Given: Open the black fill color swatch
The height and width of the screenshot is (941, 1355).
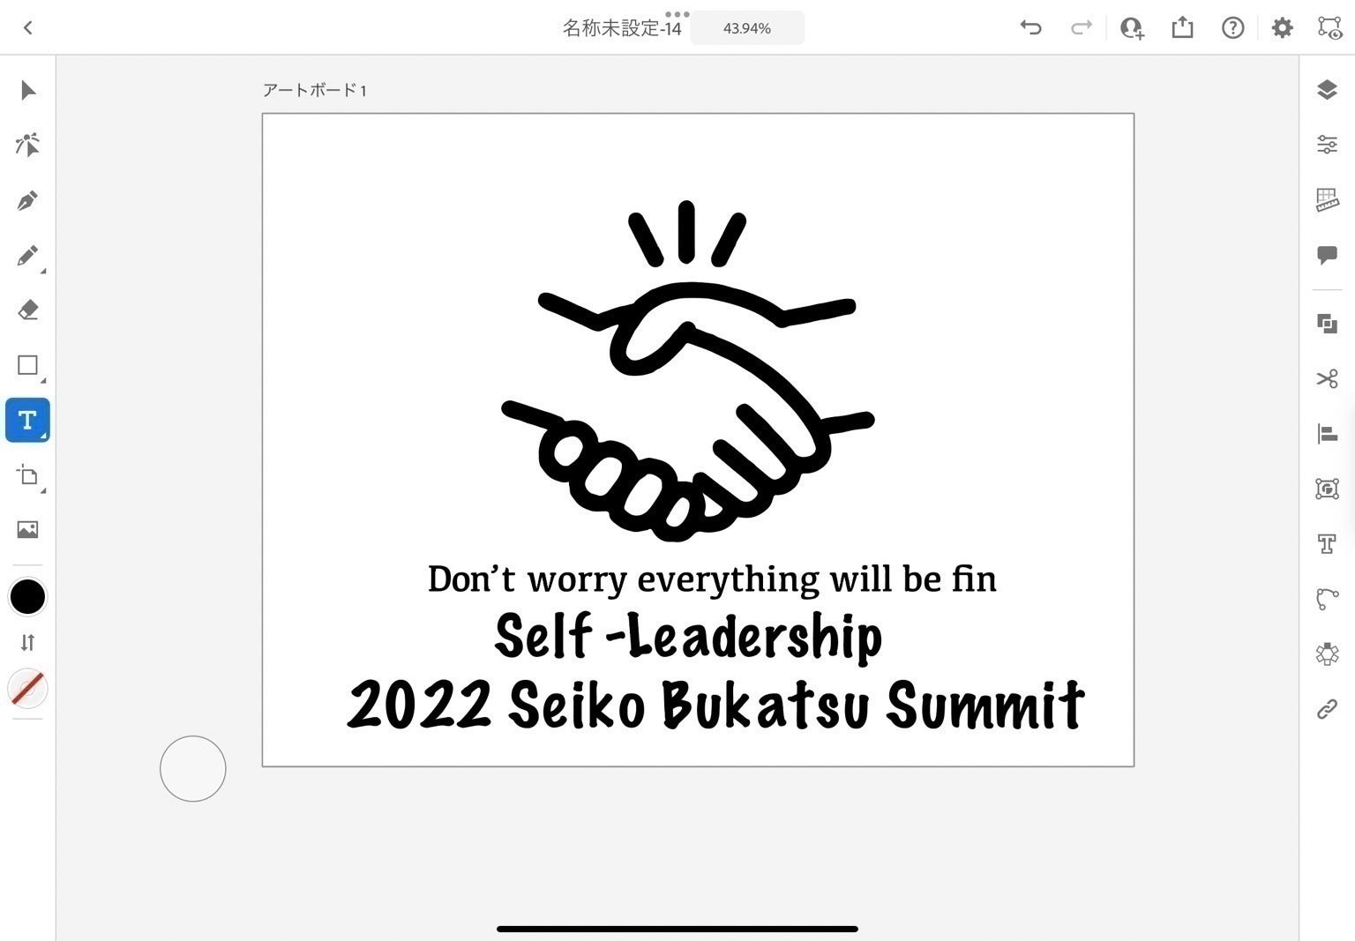Looking at the screenshot, I should (27, 597).
